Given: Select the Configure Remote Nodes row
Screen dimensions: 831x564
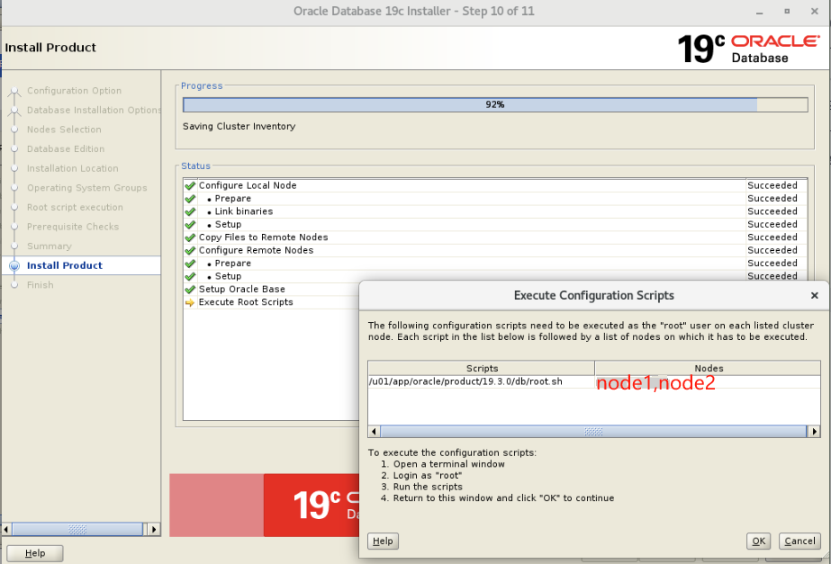Looking at the screenshot, I should pos(495,250).
